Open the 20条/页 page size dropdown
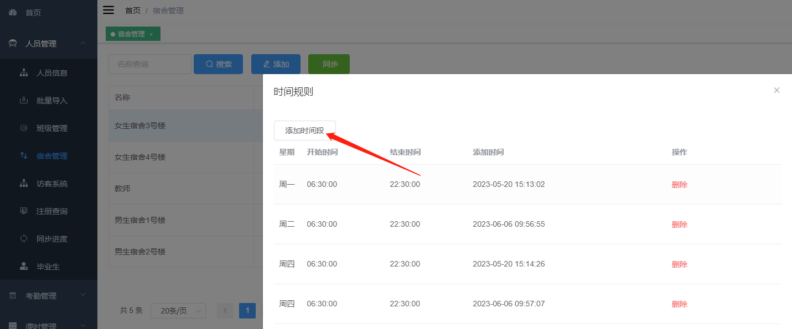This screenshot has height=329, width=792. tap(178, 310)
